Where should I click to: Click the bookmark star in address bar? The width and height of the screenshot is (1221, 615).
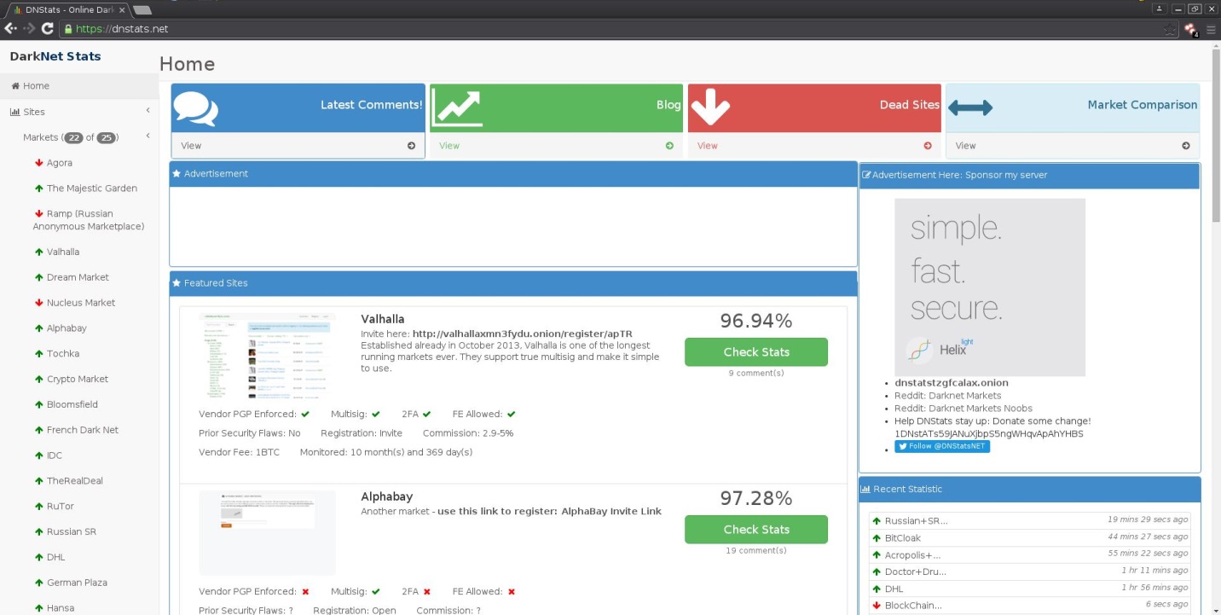[1171, 29]
